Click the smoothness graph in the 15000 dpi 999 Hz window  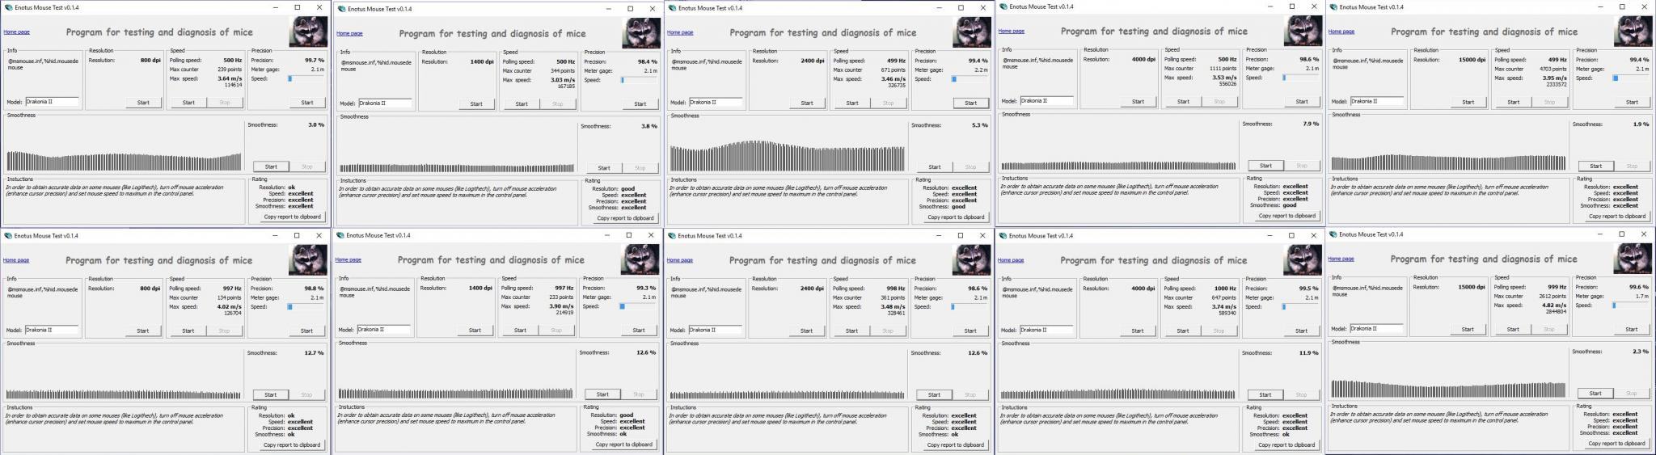pos(1448,372)
